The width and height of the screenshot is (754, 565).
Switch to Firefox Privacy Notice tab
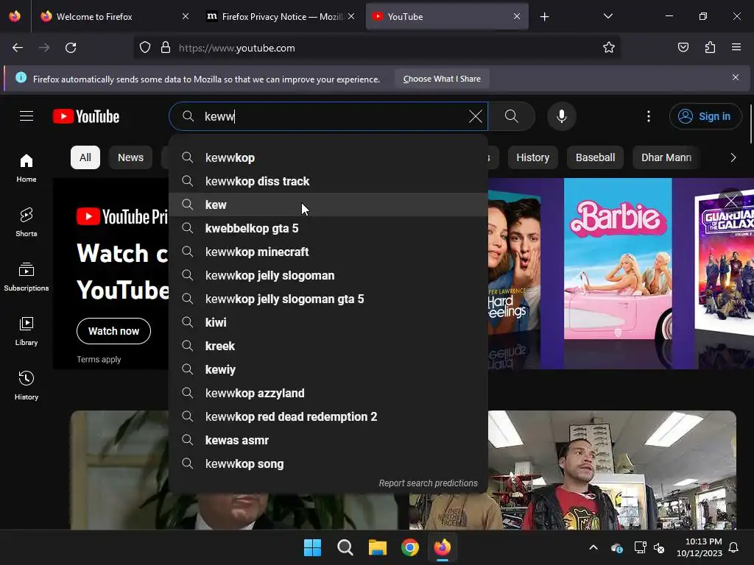(x=281, y=16)
